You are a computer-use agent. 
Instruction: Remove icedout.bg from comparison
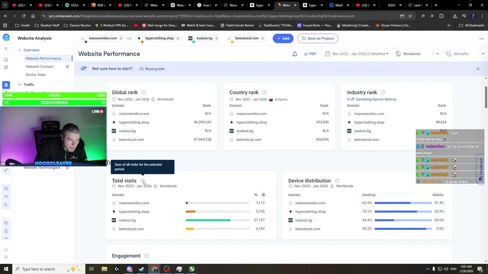(217, 38)
